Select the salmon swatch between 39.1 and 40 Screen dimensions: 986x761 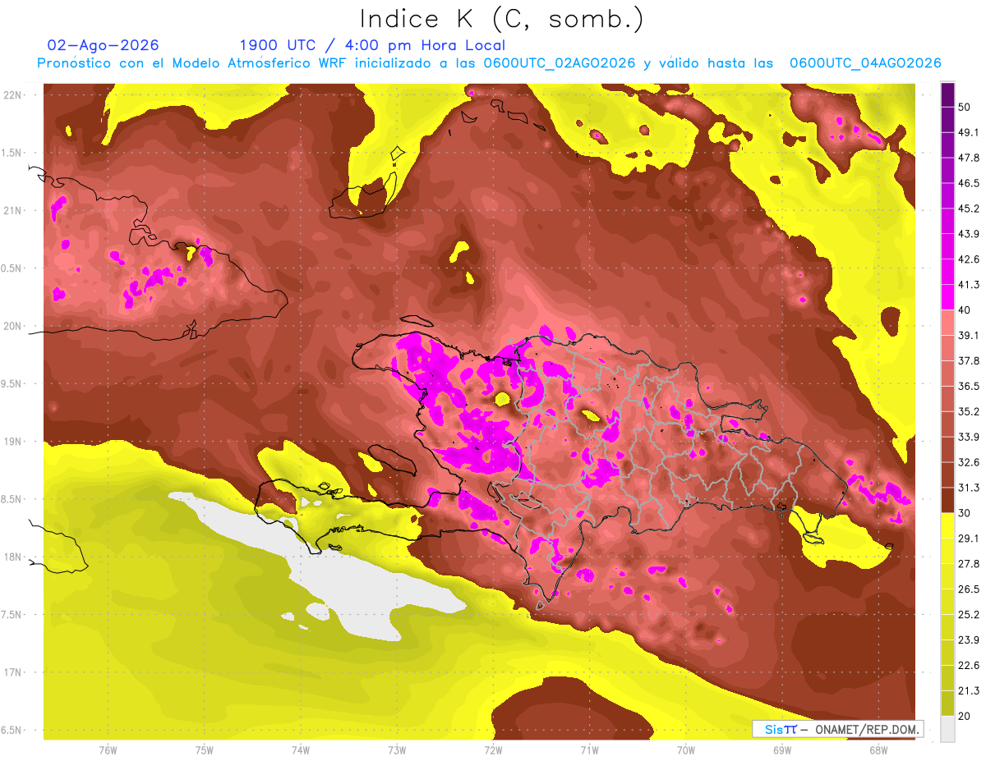947,323
